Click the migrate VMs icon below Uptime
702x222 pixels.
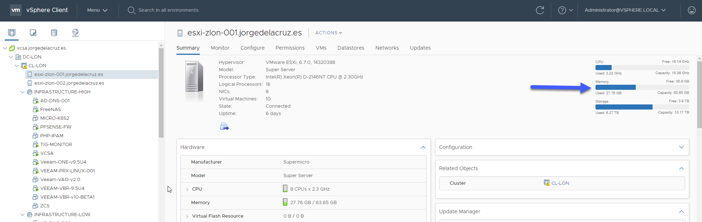[224, 127]
